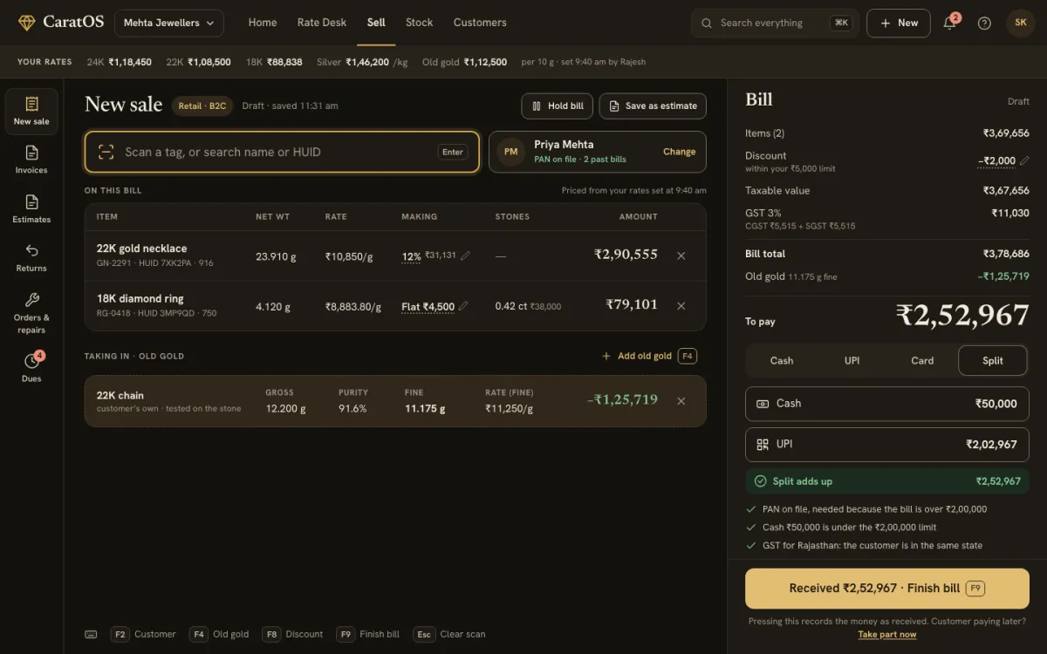Click Add old gold button
Viewport: 1047px width, 654px height.
pos(649,356)
